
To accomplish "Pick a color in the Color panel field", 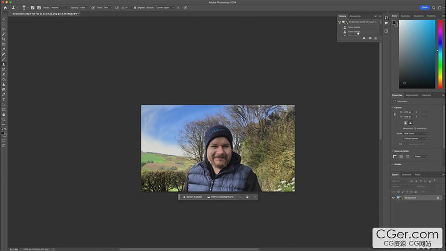I will point(417,54).
